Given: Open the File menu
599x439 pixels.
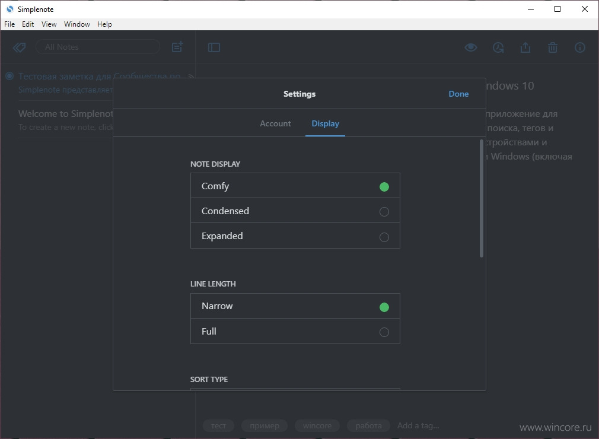Looking at the screenshot, I should point(9,24).
